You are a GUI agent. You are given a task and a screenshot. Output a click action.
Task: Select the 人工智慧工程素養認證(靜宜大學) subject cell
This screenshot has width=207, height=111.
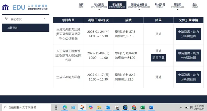(68, 55)
